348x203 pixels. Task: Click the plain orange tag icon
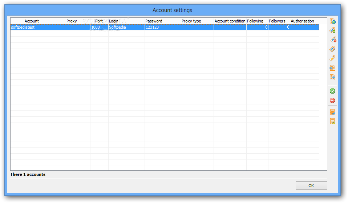(x=332, y=58)
